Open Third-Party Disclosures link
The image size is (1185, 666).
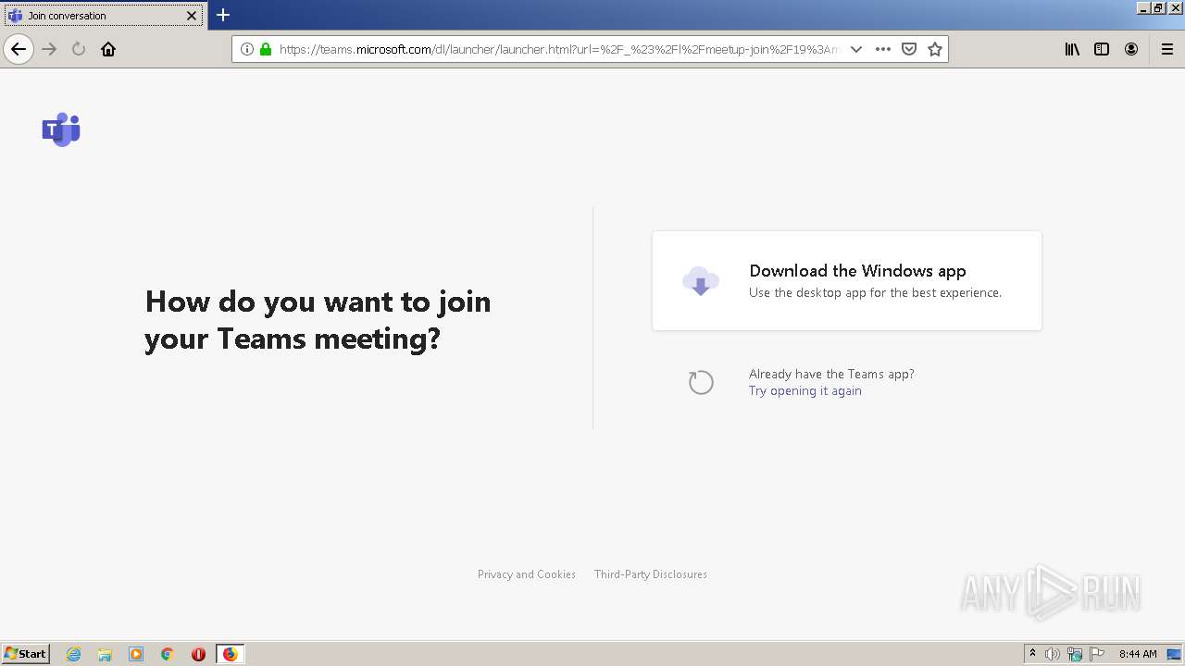651,574
